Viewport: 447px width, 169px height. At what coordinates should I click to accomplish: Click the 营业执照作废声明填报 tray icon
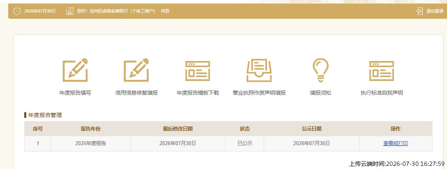tap(259, 70)
